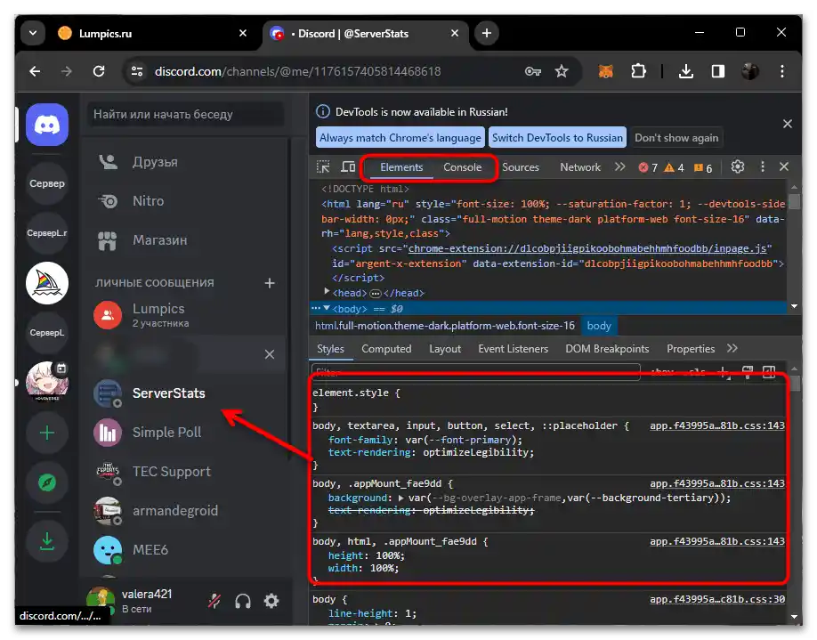Expand more Styles pane tabs chevron

pyautogui.click(x=732, y=349)
